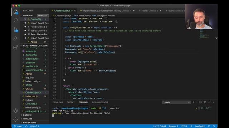Screen dimensions: 229x128
Task: Maximize the panel with up chevron
Action: pyautogui.click(x=209, y=102)
